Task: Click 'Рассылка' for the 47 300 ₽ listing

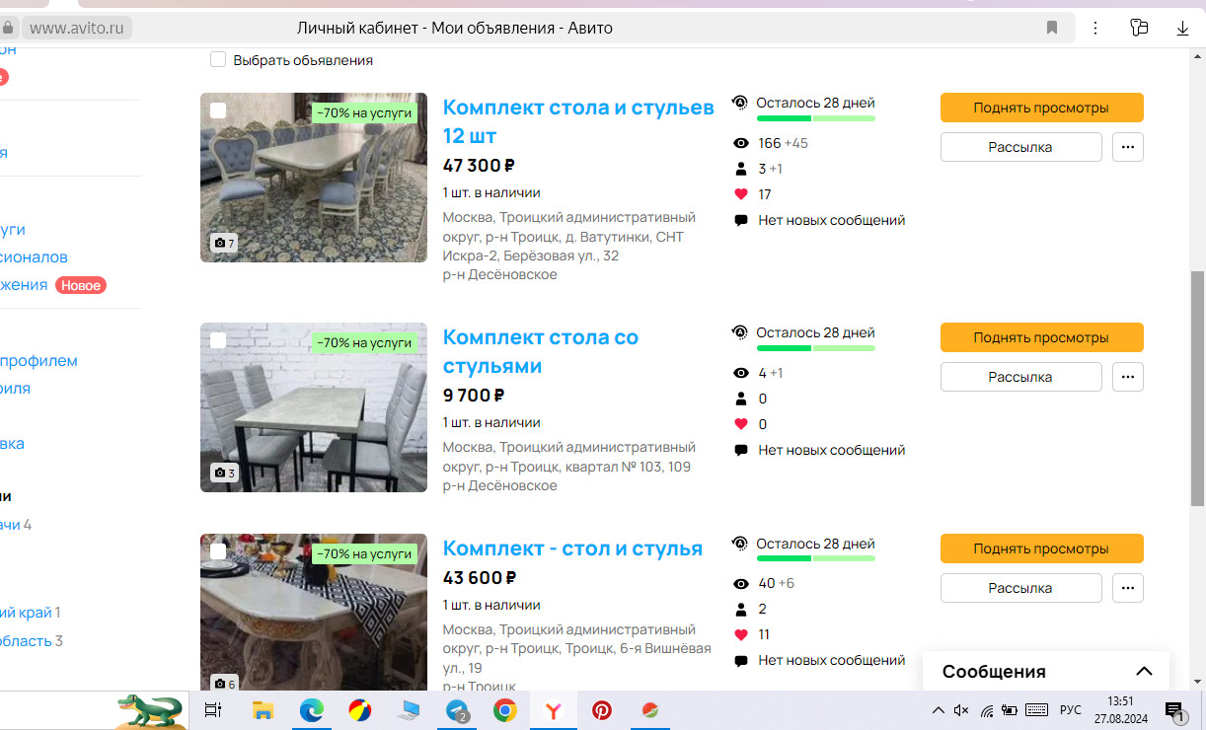Action: 1020,147
